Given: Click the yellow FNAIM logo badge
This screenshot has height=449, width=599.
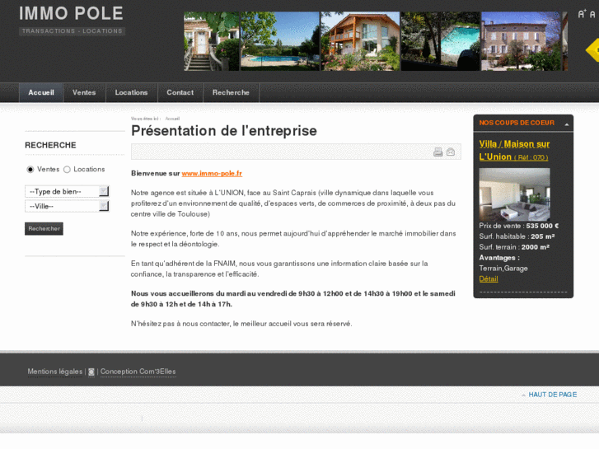Looking at the screenshot, I should 592,50.
